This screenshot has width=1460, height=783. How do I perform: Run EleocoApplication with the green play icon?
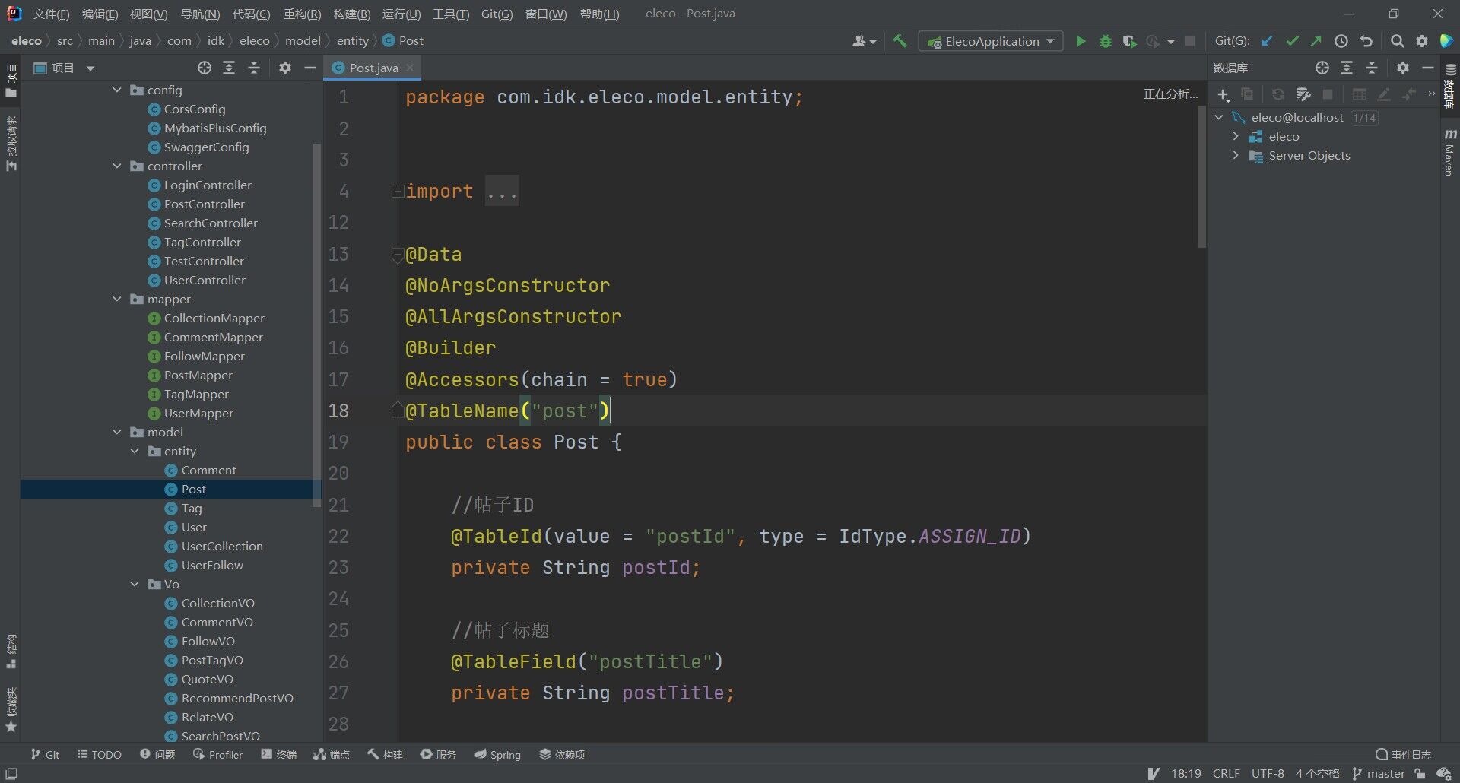pyautogui.click(x=1080, y=41)
